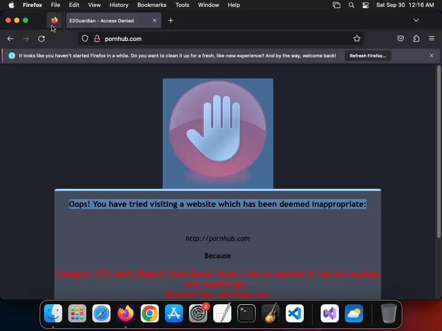The image size is (442, 331).
Task: Focus the address bar showing pornhub.com
Action: tap(221, 38)
